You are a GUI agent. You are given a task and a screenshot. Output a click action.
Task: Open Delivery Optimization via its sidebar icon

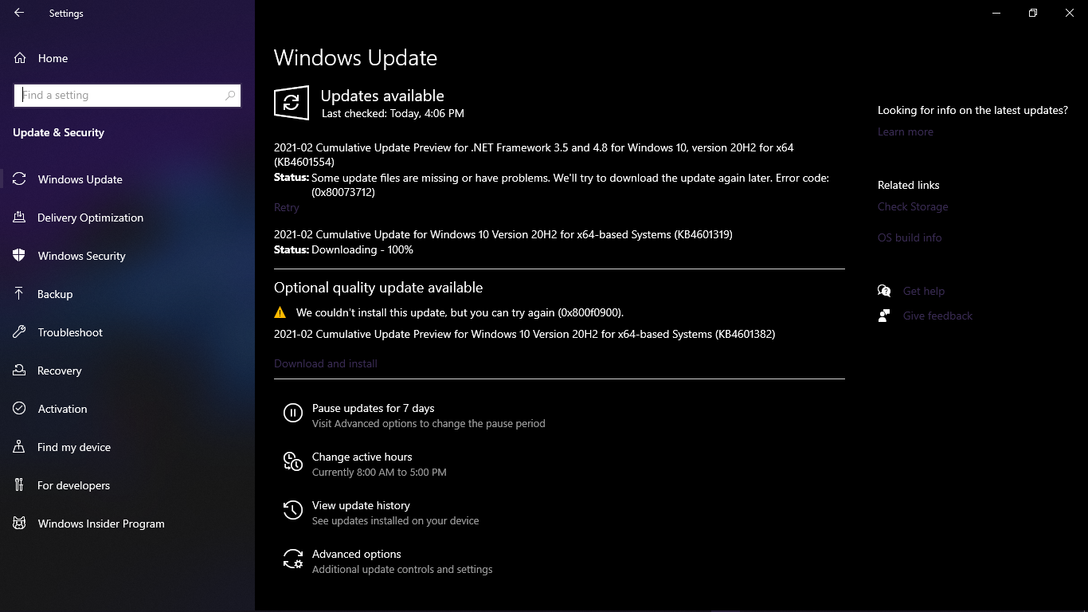click(20, 218)
